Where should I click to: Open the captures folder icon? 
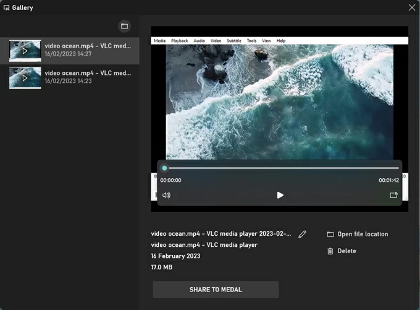pyautogui.click(x=124, y=26)
